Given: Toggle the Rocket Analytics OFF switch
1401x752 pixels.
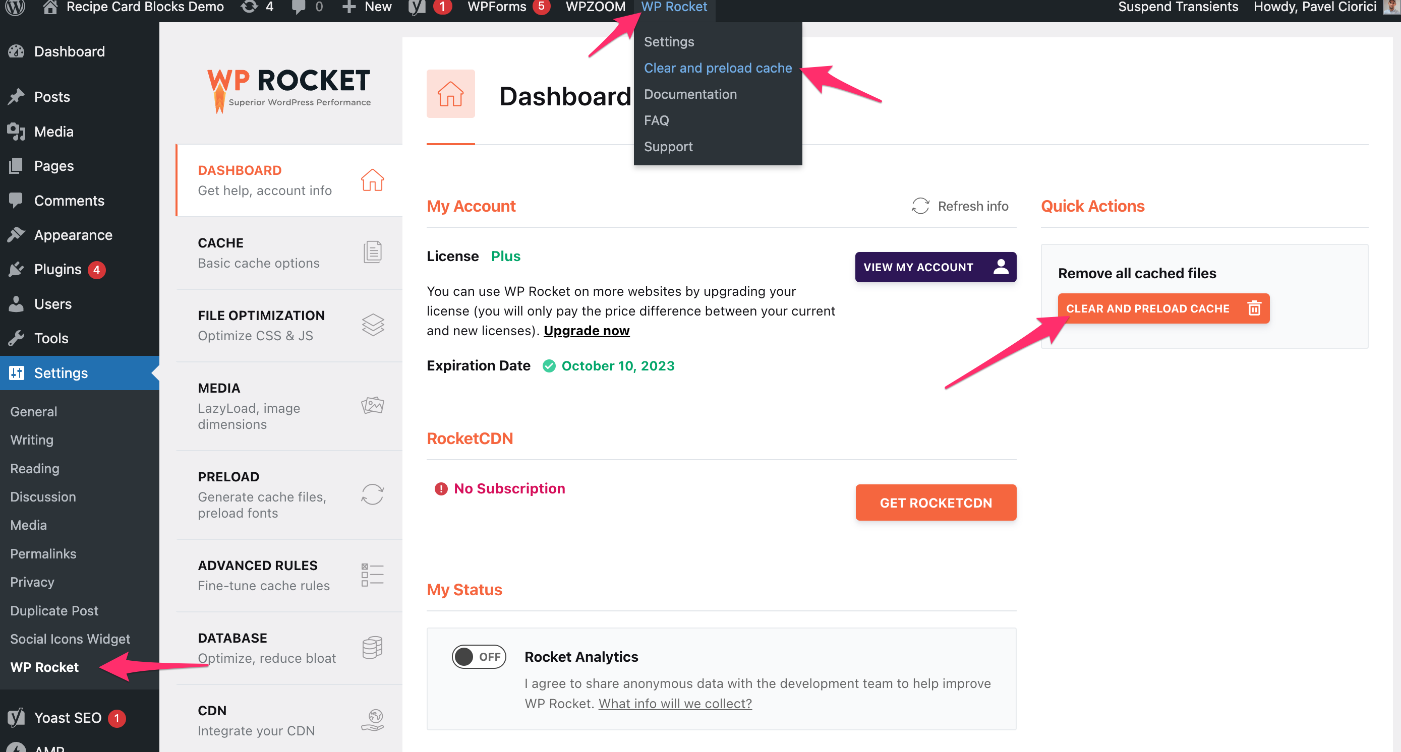Looking at the screenshot, I should [479, 656].
